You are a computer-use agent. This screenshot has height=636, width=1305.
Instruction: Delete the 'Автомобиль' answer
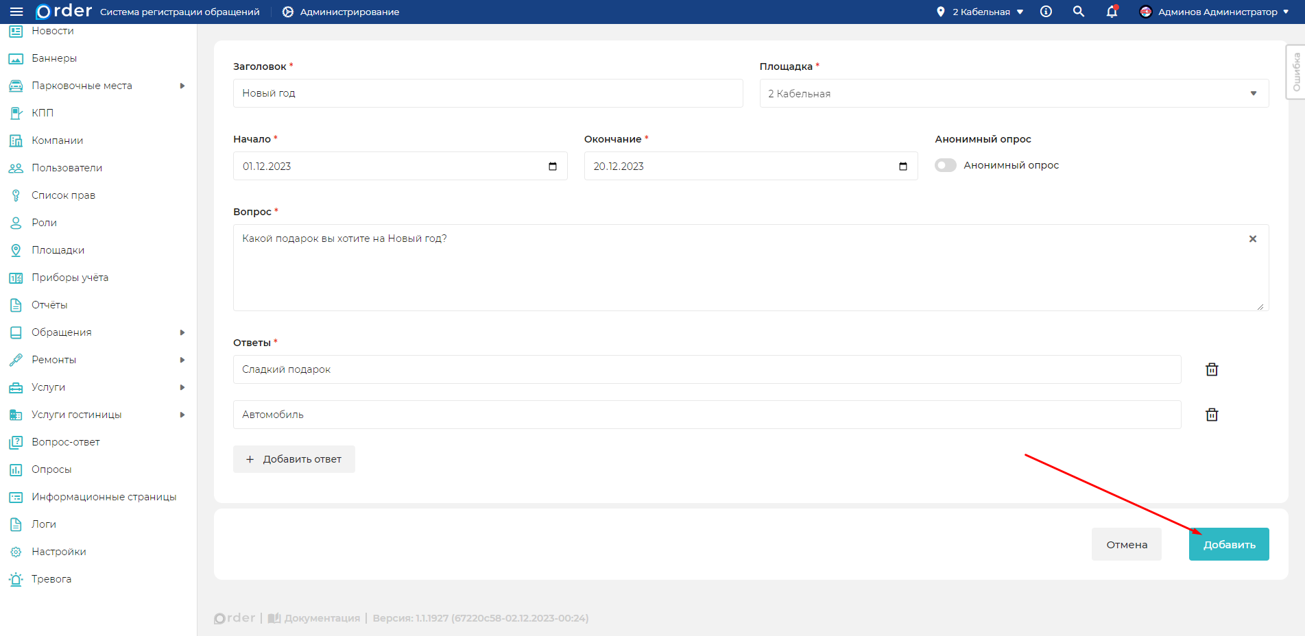pos(1212,415)
